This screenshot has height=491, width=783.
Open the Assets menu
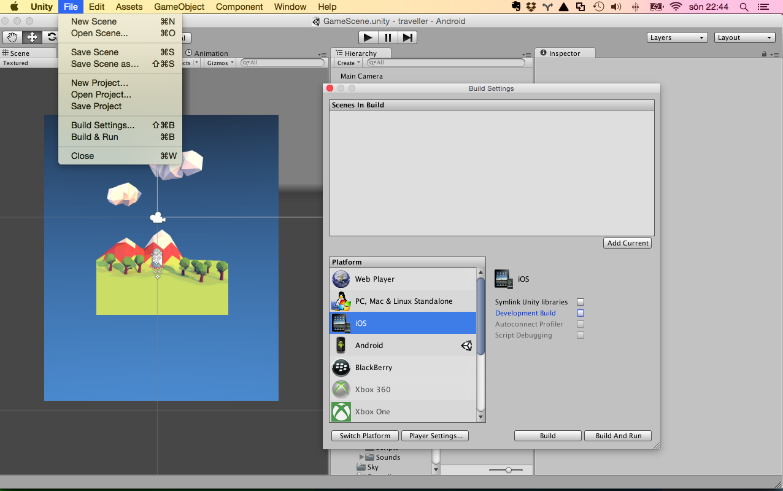tap(129, 7)
